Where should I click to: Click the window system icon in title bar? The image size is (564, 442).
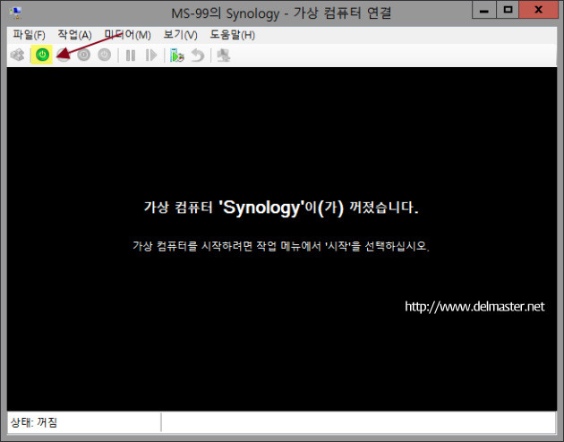(x=16, y=13)
